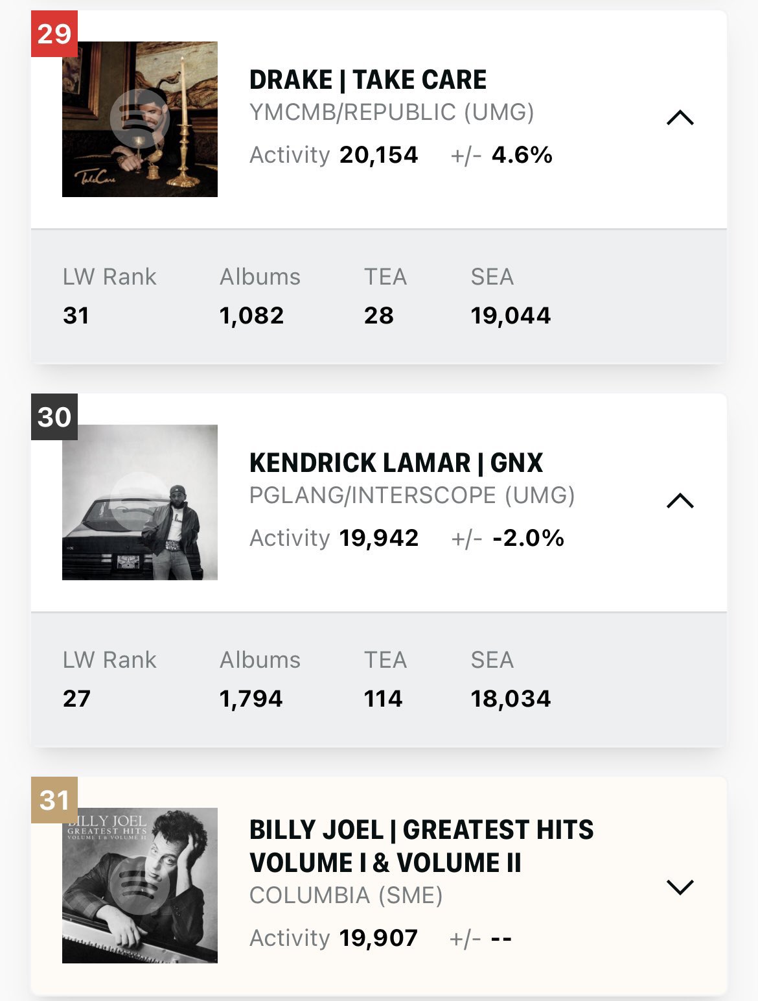The image size is (758, 1001).
Task: Select the COLUMBIA (SME) label text
Action: point(346,895)
